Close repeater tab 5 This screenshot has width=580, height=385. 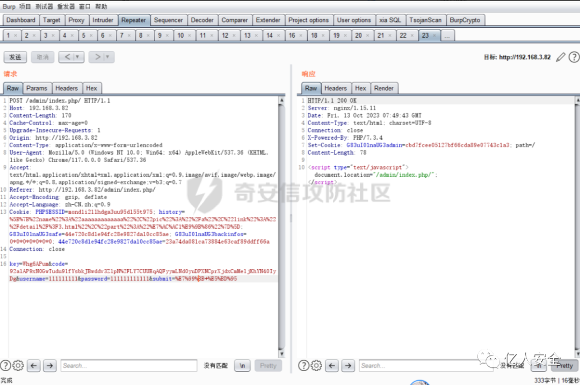[91, 35]
